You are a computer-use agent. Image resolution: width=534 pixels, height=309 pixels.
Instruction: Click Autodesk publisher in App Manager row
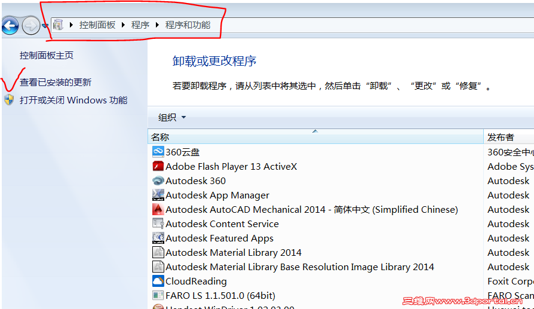[508, 195]
